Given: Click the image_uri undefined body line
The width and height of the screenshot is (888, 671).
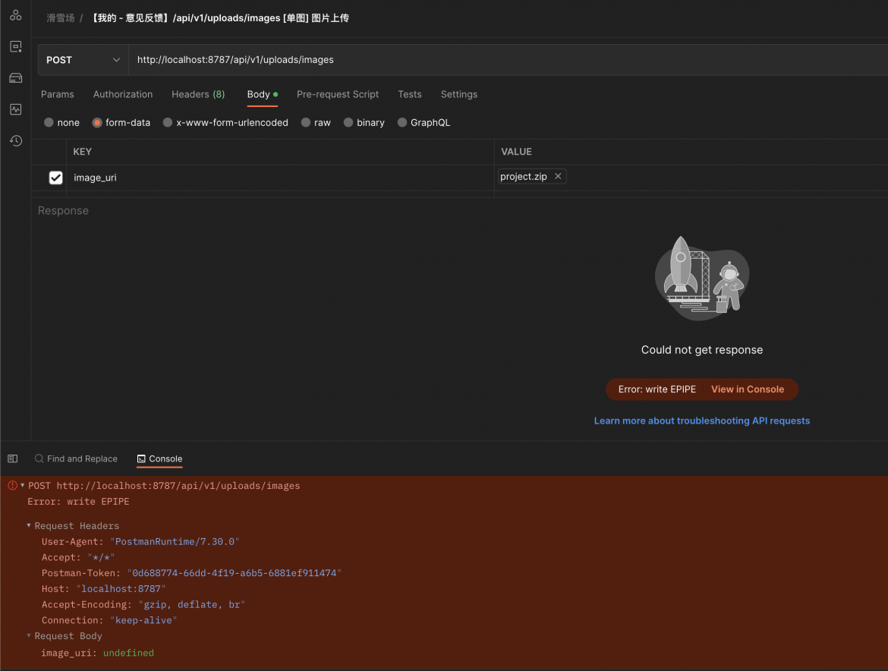Looking at the screenshot, I should 97,653.
